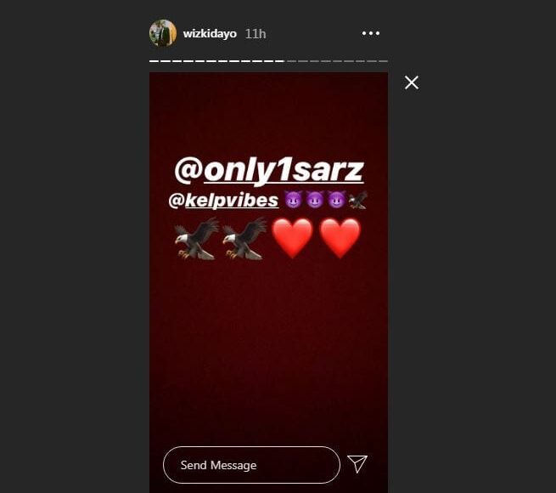
Task: Open the @kelpvibes mention
Action: (223, 200)
